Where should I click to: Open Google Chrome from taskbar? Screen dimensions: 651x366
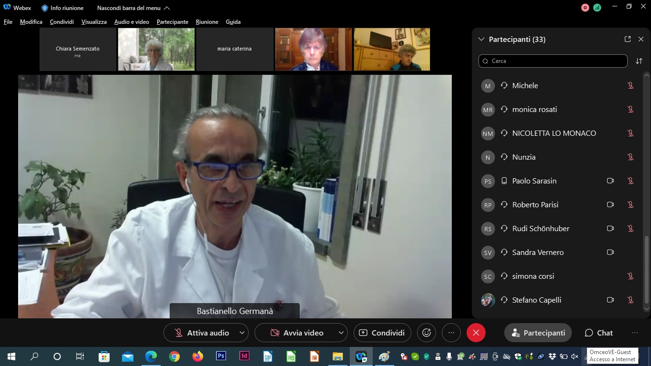[x=174, y=356]
